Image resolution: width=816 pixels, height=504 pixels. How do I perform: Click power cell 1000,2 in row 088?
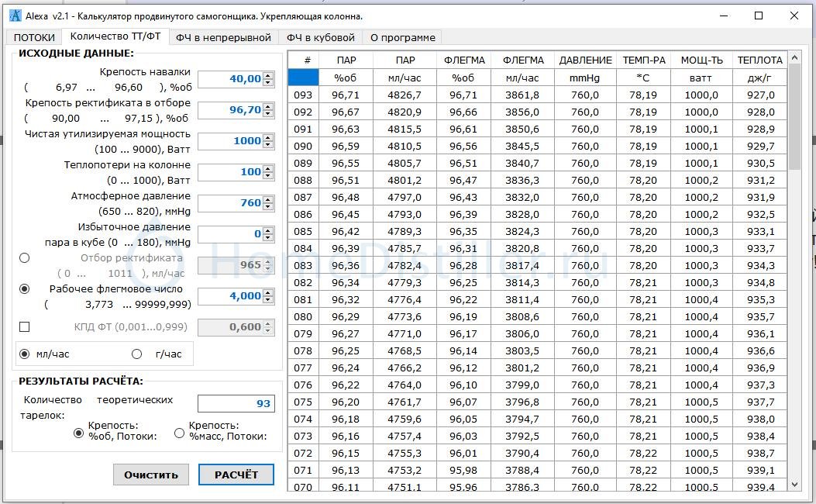coord(701,180)
